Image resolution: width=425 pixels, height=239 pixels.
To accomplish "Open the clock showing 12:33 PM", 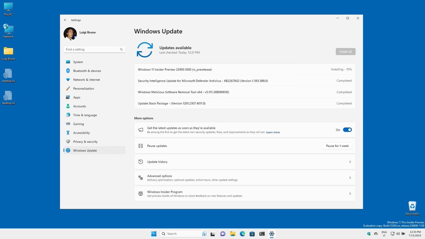I will click(415, 234).
